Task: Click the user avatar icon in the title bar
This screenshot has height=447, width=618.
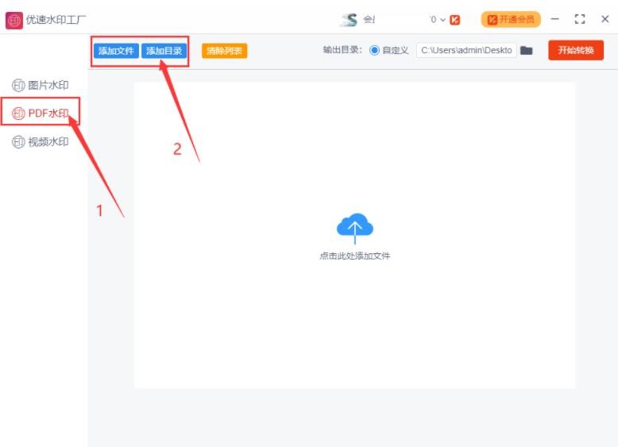Action: [349, 20]
